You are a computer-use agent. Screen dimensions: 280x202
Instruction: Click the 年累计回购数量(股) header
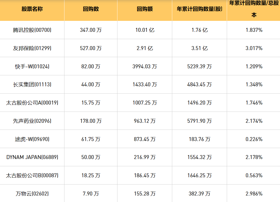[x=200, y=9]
